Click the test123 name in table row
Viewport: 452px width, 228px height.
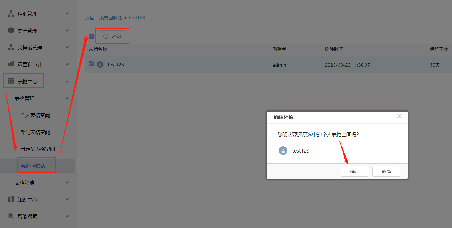point(116,65)
